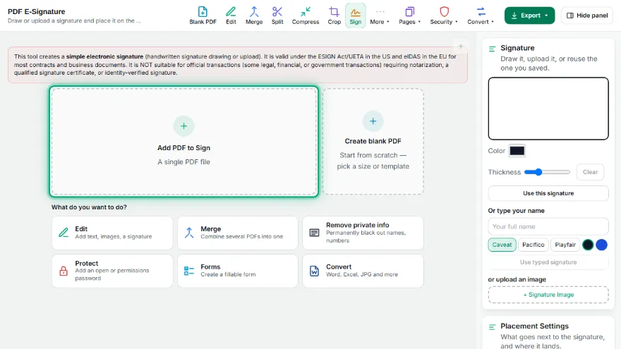Click the form fields icon on Forms
This screenshot has height=349, width=621.
coord(189,271)
